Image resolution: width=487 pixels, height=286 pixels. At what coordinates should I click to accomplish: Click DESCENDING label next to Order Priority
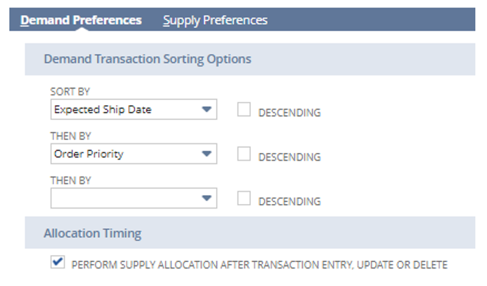pyautogui.click(x=289, y=157)
